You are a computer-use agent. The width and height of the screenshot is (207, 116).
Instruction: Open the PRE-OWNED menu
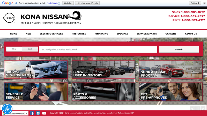coord(79,34)
